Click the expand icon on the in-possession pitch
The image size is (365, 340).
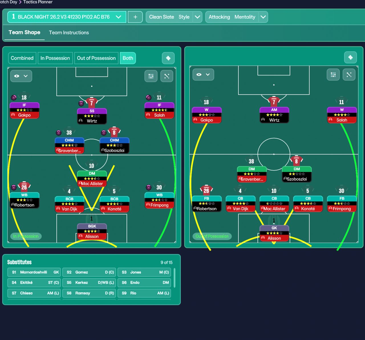pos(167,76)
